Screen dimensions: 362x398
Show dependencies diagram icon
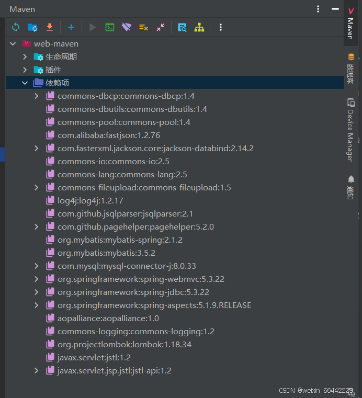coord(199,27)
